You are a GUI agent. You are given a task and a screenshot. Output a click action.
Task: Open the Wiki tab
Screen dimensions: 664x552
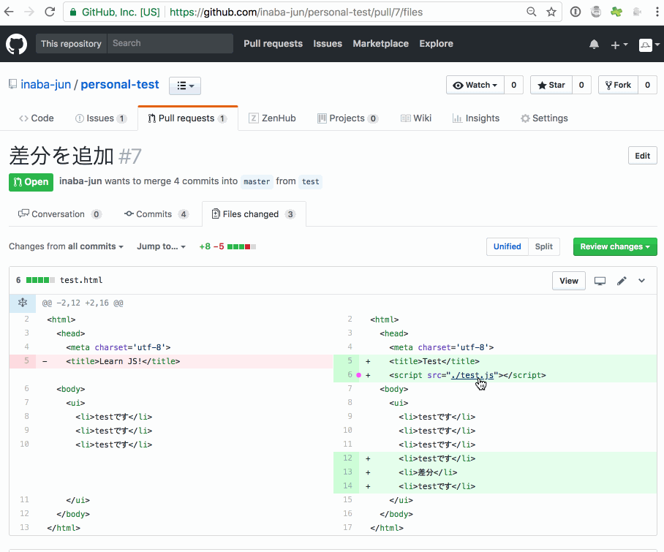pos(416,118)
